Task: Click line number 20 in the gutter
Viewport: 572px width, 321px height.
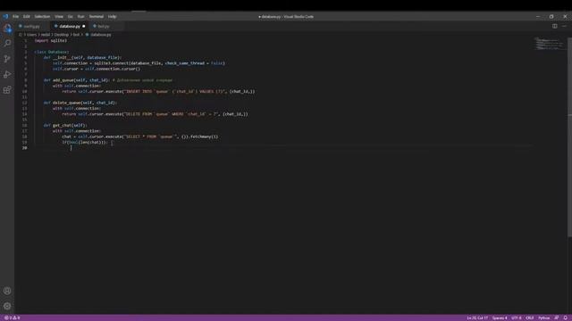Action: coord(24,148)
